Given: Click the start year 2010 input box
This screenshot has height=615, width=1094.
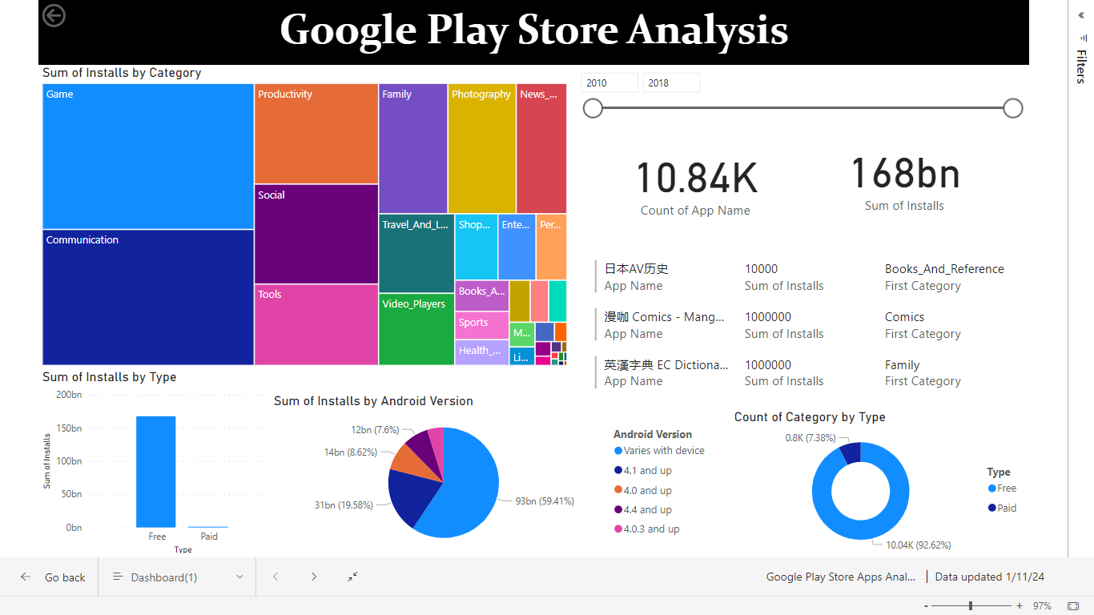Looking at the screenshot, I should pyautogui.click(x=609, y=82).
